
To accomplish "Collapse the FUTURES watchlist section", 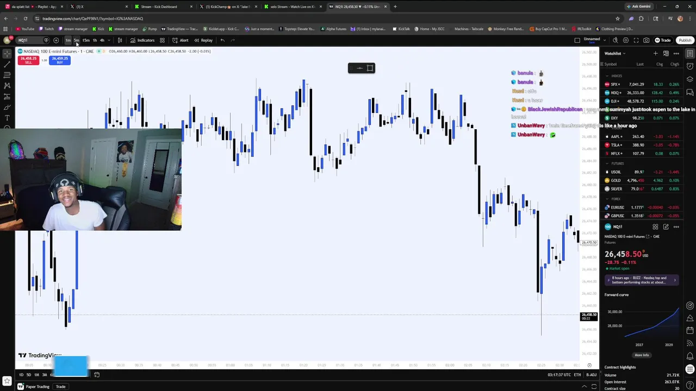I will coord(607,163).
